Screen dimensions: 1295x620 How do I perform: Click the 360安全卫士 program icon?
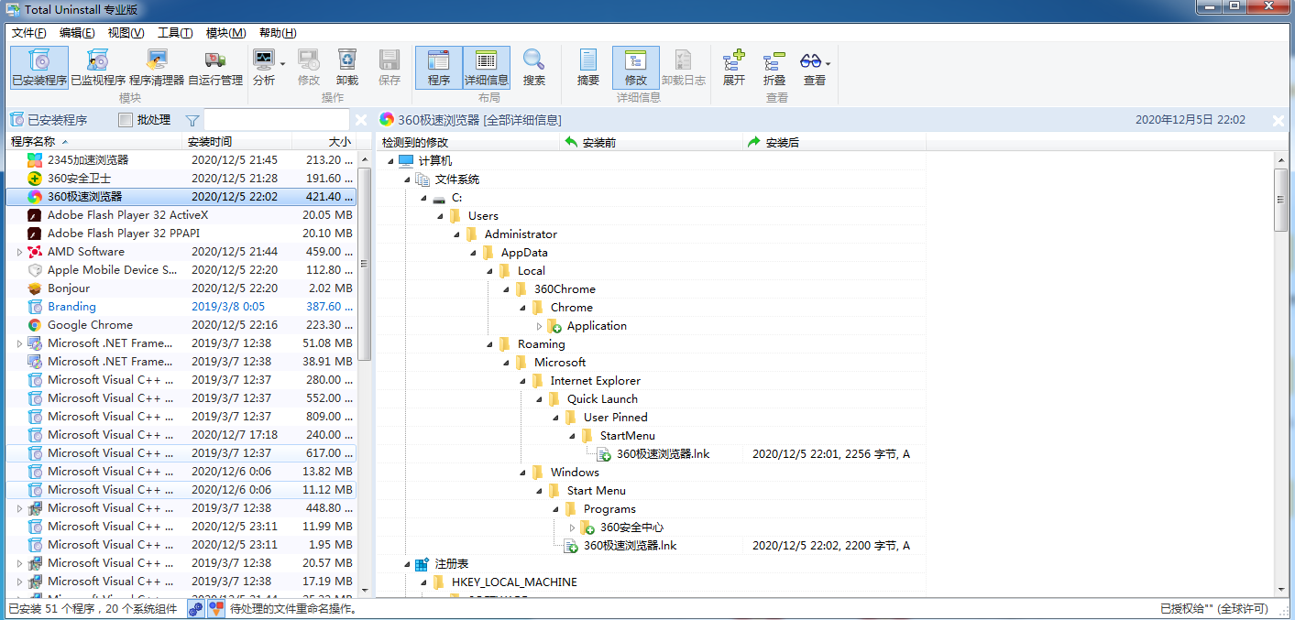point(35,179)
